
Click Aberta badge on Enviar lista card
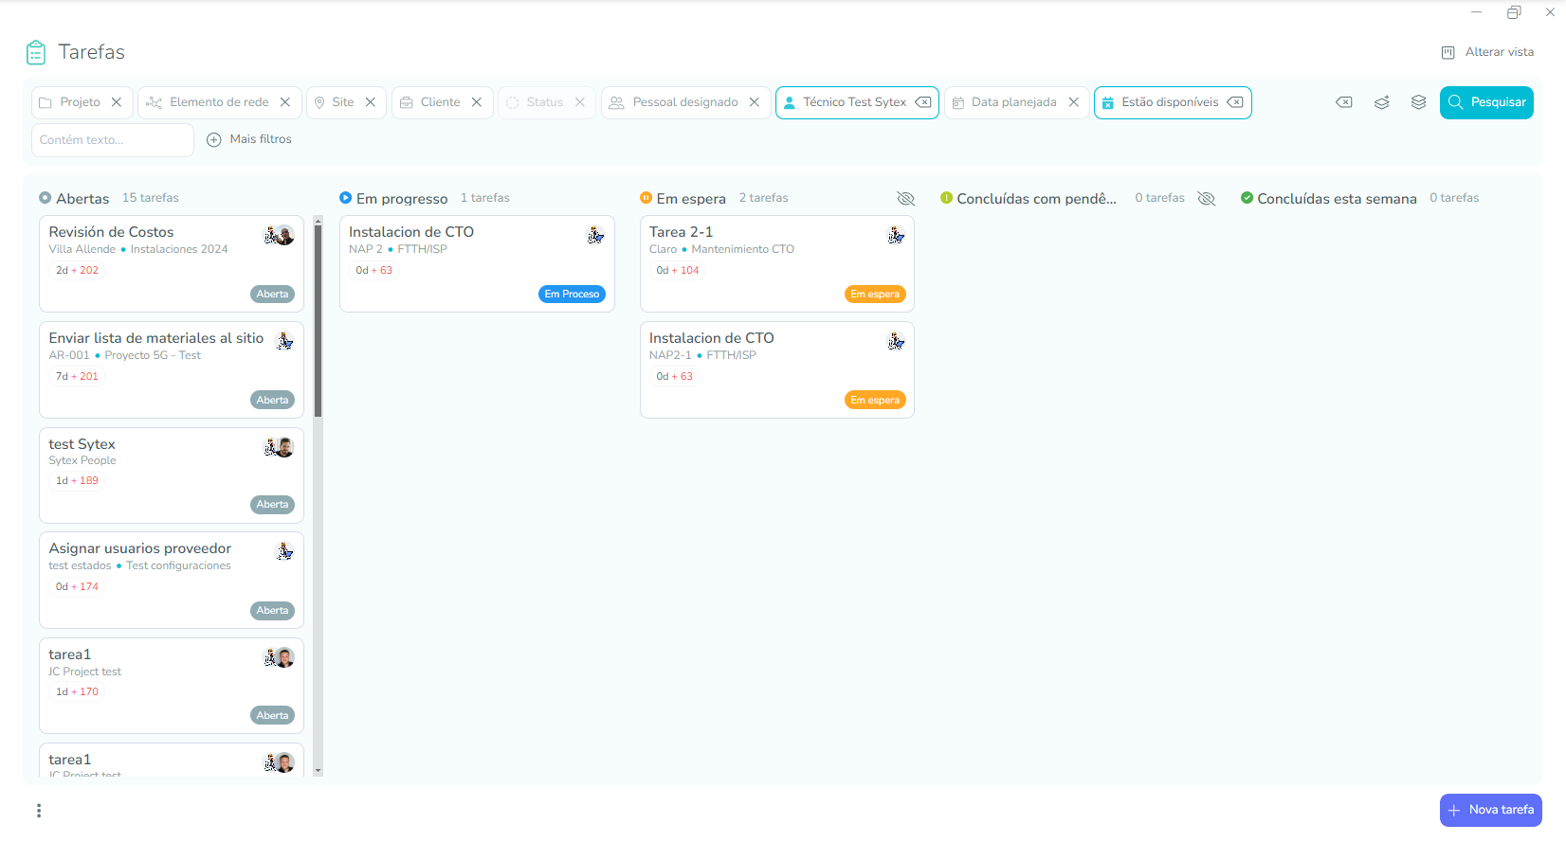(272, 401)
